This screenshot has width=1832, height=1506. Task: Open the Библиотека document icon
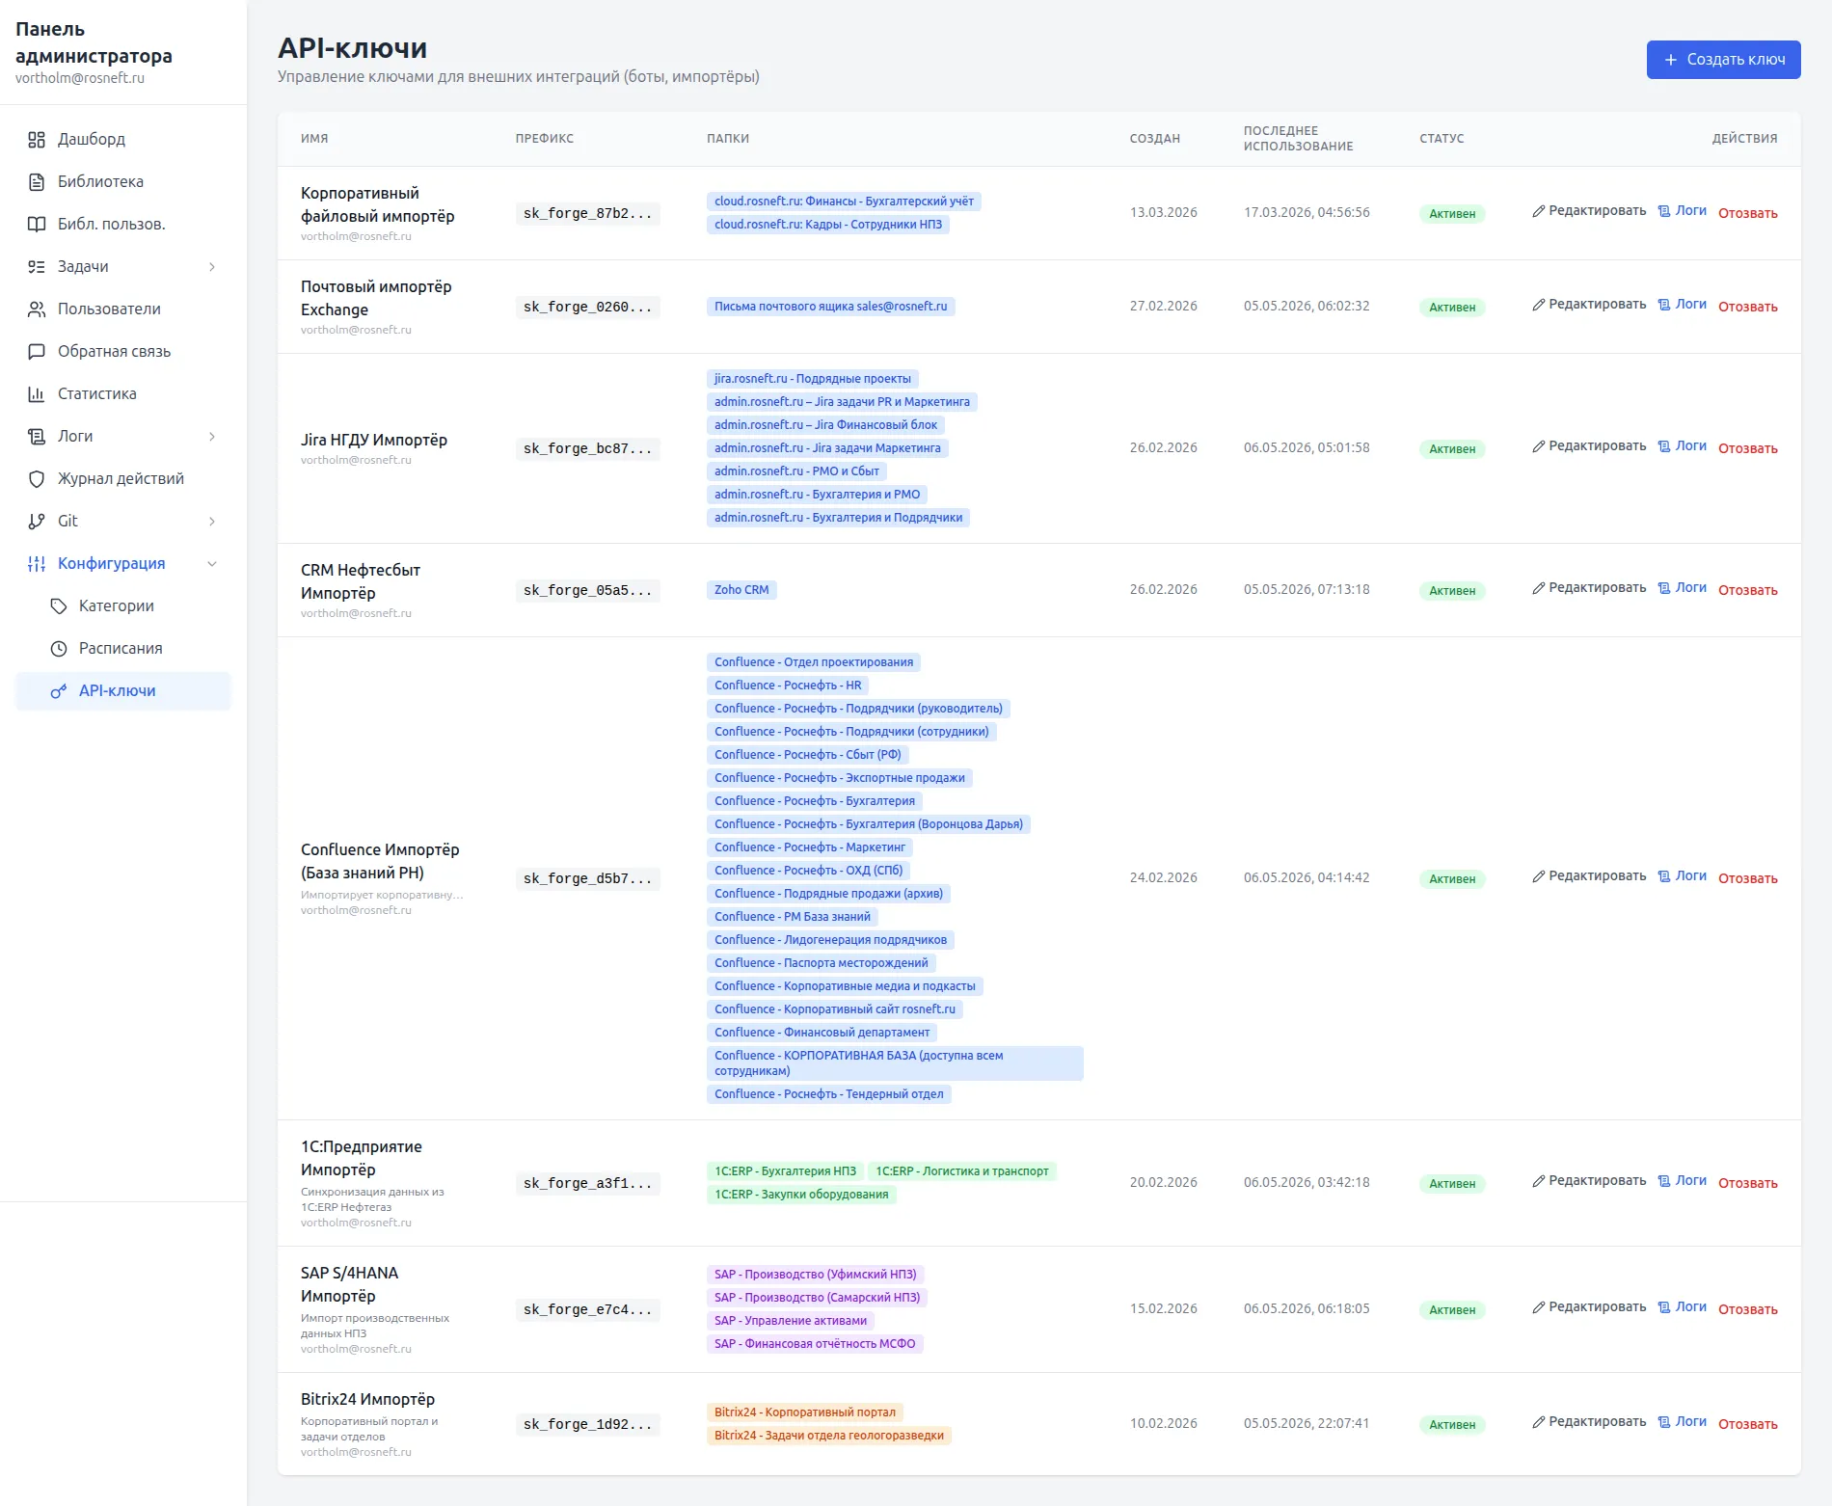click(37, 182)
